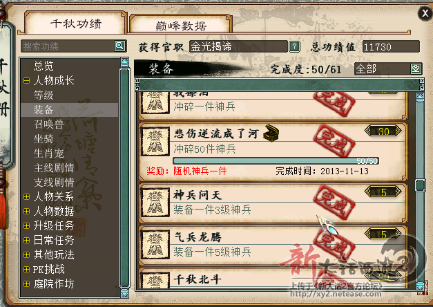Switch to the 巅峰数据 tab
The height and width of the screenshot is (307, 433).
181,26
